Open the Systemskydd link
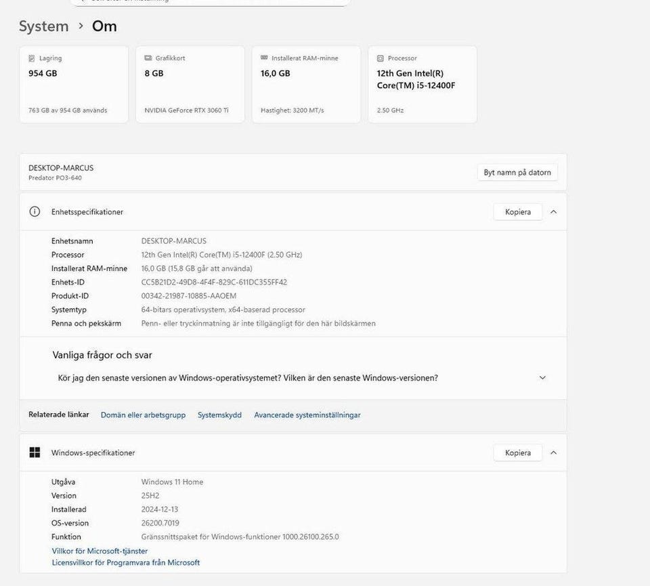 [219, 415]
